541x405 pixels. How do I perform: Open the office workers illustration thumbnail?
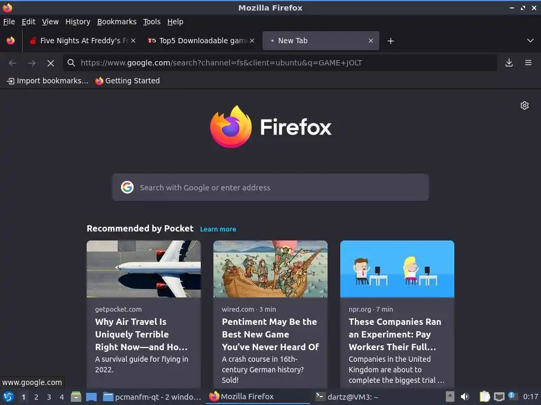(397, 269)
